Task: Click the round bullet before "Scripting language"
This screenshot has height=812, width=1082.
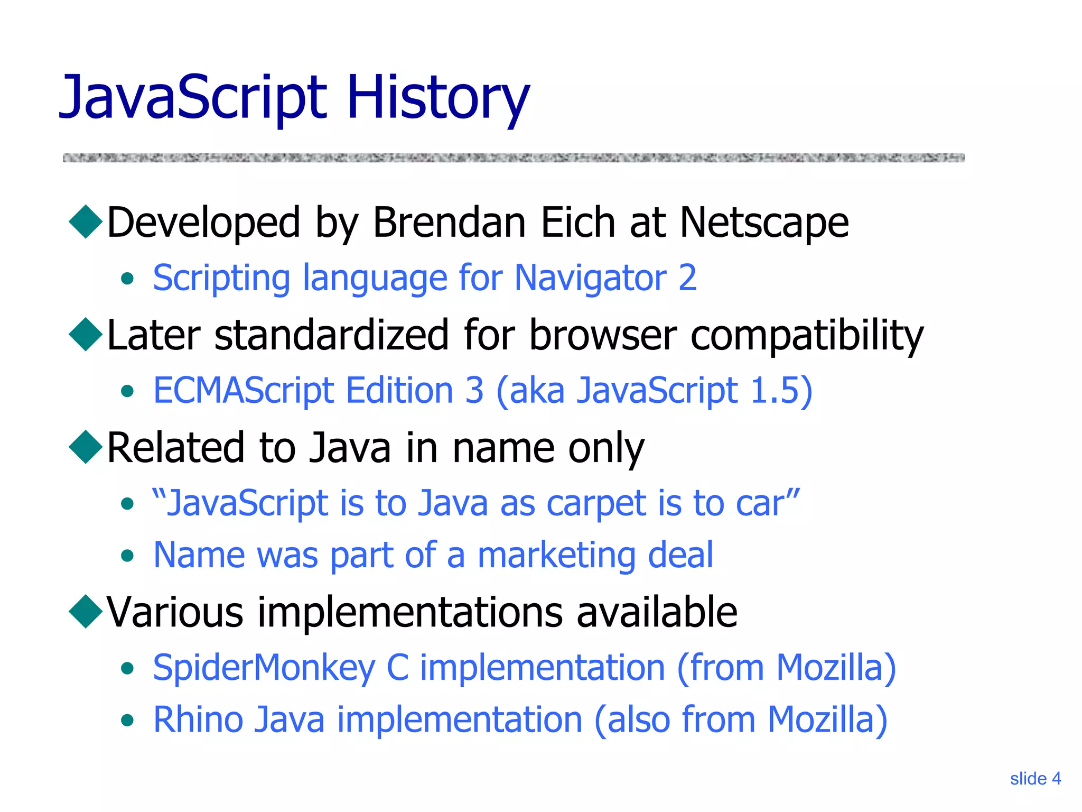Action: (x=127, y=279)
